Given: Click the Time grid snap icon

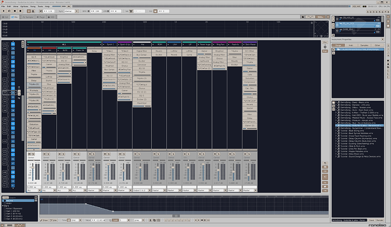Looking at the screenshot, I should 69,220.
